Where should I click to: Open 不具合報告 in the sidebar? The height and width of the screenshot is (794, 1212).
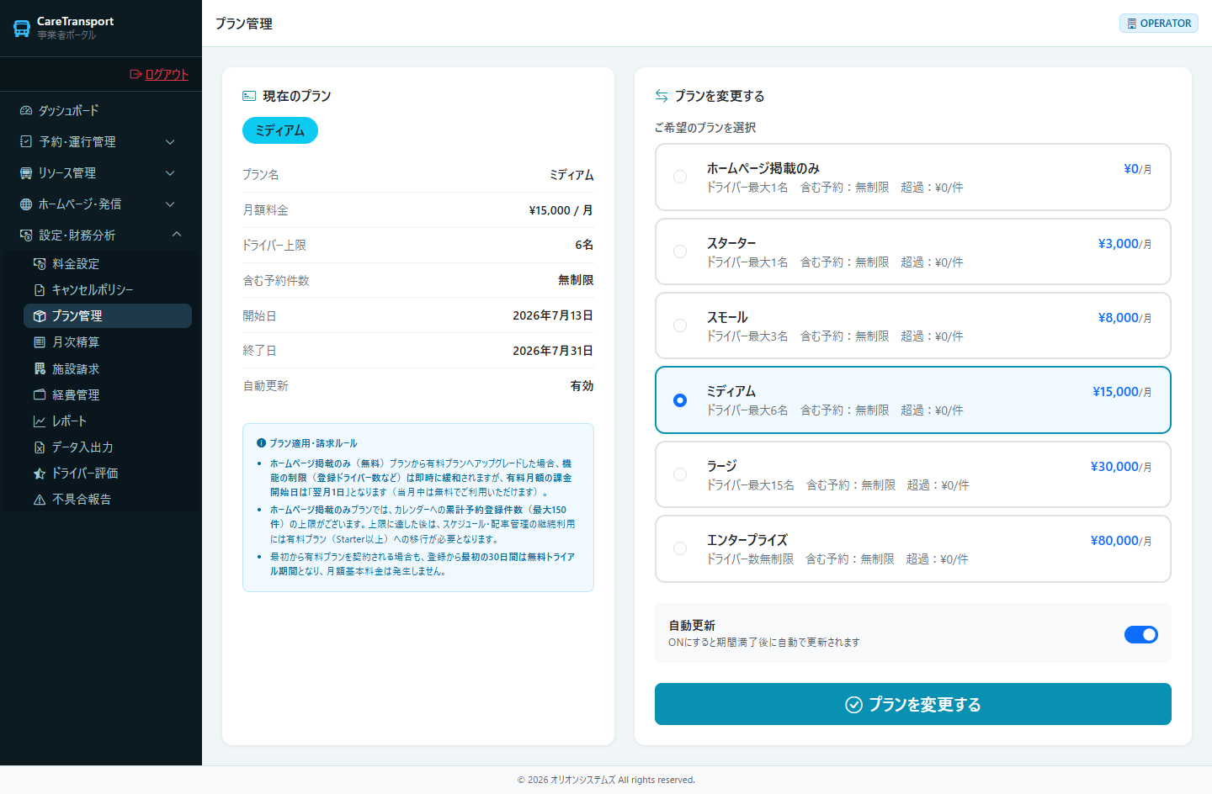click(108, 499)
